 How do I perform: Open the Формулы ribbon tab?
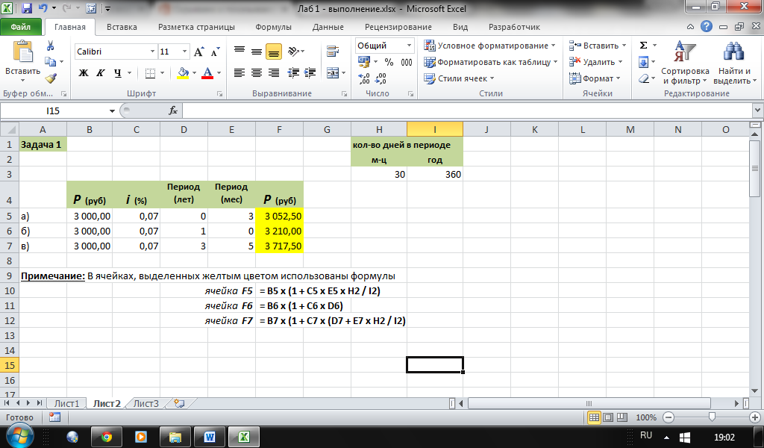[273, 27]
